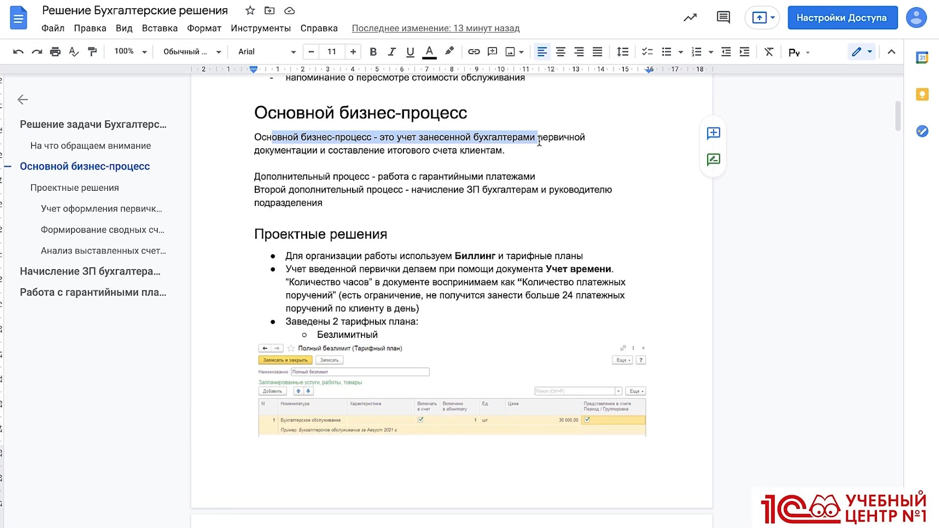Image resolution: width=939 pixels, height=528 pixels.
Task: Toggle bold formatting
Action: pos(373,52)
